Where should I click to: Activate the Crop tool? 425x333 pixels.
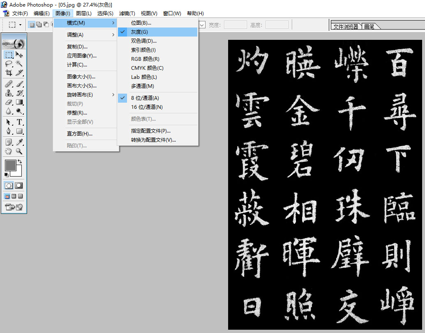9,73
